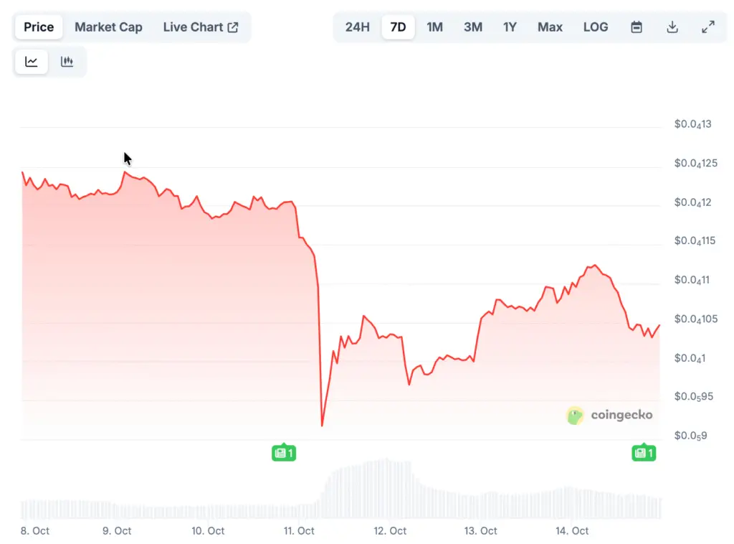Download the chart data
The width and height of the screenshot is (734, 544).
point(672,27)
